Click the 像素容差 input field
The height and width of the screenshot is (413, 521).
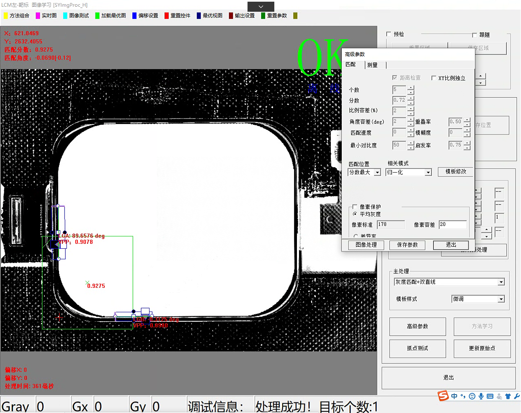click(x=452, y=225)
